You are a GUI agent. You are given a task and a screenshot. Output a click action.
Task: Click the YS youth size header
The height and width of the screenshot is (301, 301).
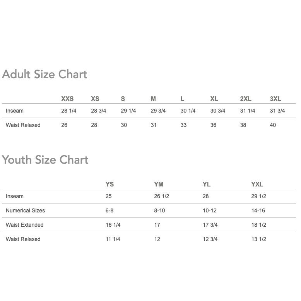tap(109, 185)
